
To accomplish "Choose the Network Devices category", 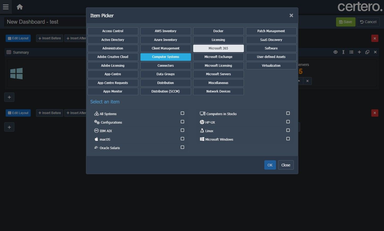I will pyautogui.click(x=218, y=91).
